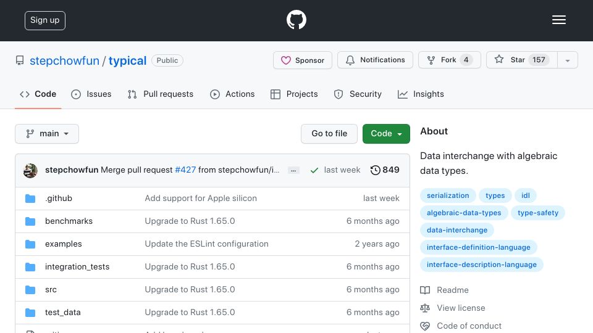Click the license scale icon
593x333 pixels.
[x=425, y=308]
